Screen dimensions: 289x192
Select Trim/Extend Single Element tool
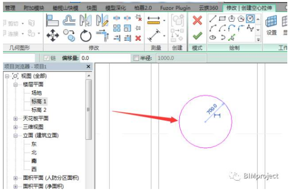pos(117,38)
